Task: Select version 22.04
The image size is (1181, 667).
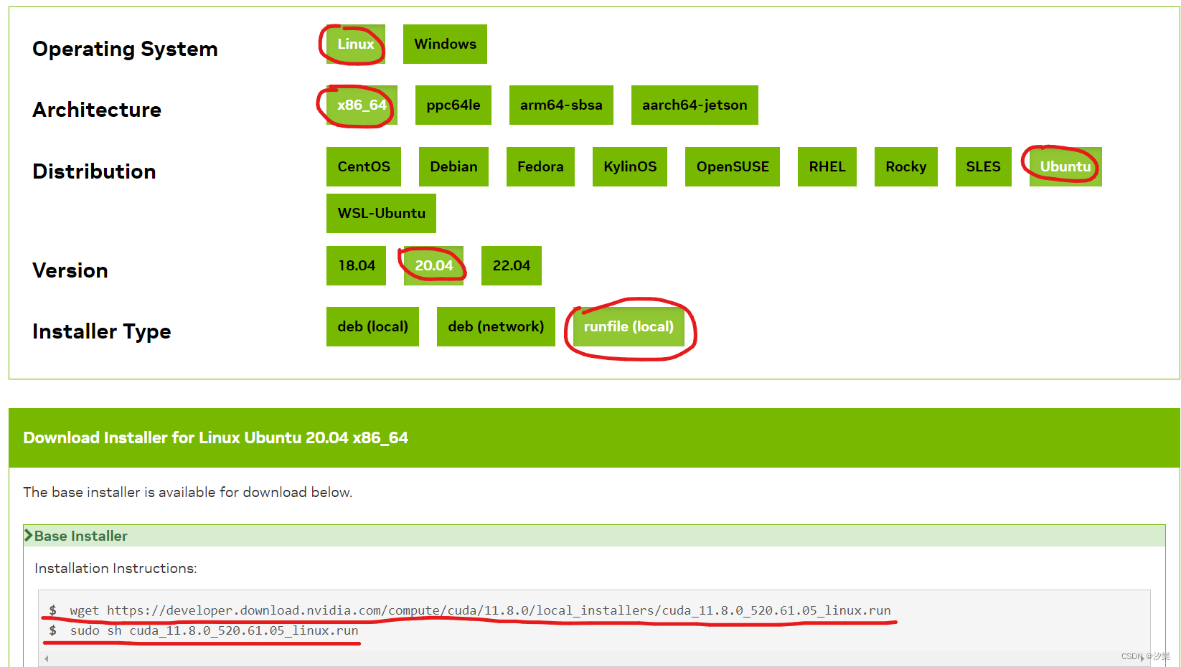Action: (512, 265)
